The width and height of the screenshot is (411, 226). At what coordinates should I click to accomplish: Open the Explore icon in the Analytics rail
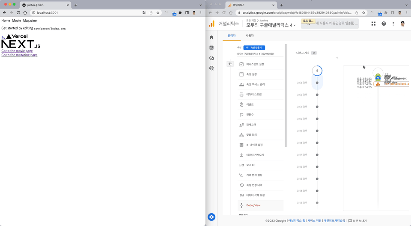[x=211, y=58]
